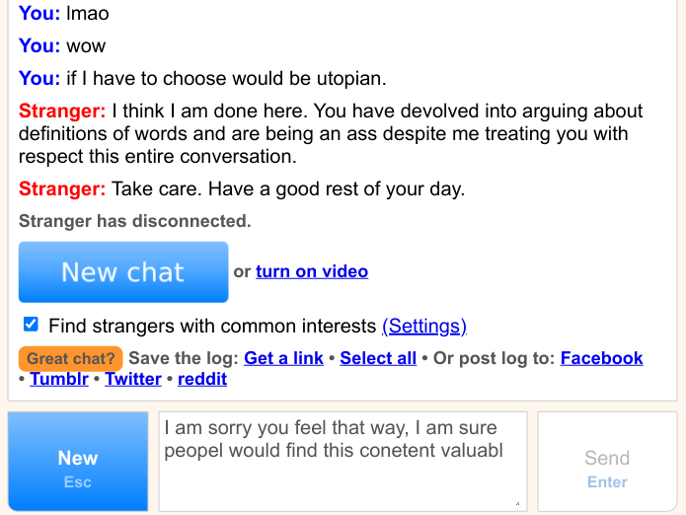Click the orange Great chat? badge
The width and height of the screenshot is (686, 515).
click(71, 358)
